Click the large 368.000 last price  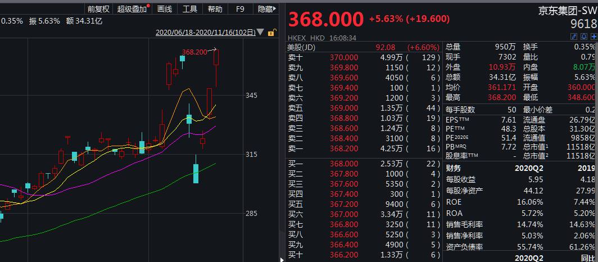pos(326,20)
